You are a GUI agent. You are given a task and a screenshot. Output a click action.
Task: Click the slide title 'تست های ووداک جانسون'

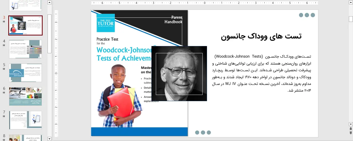coord(261,37)
